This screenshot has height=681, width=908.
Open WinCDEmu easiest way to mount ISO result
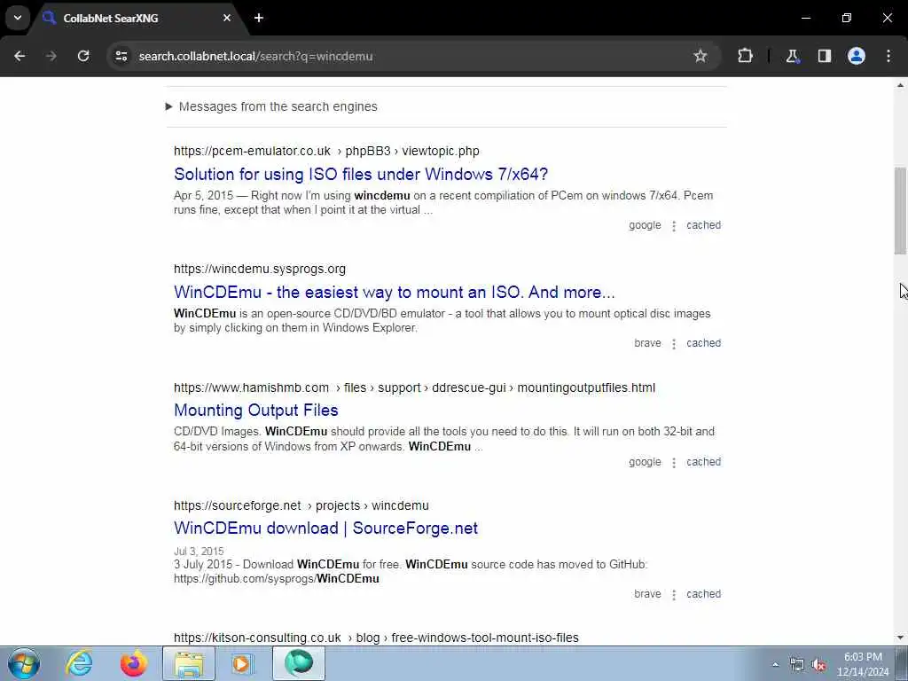pos(395,292)
